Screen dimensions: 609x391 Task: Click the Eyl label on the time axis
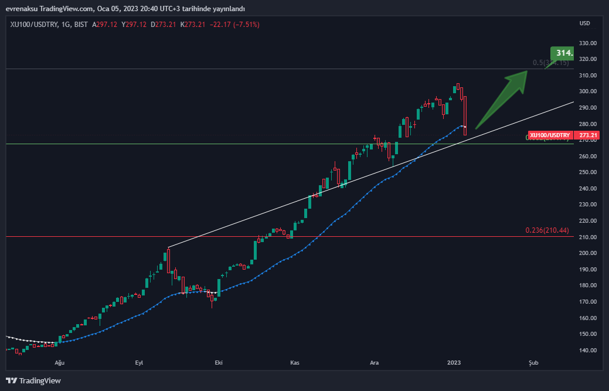tap(139, 363)
